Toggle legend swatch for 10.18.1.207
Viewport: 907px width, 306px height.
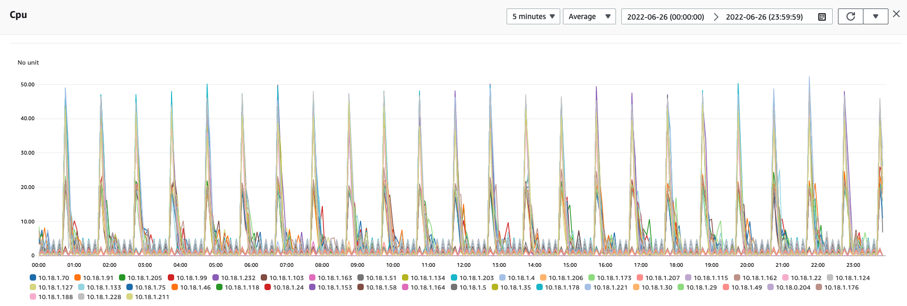click(640, 277)
